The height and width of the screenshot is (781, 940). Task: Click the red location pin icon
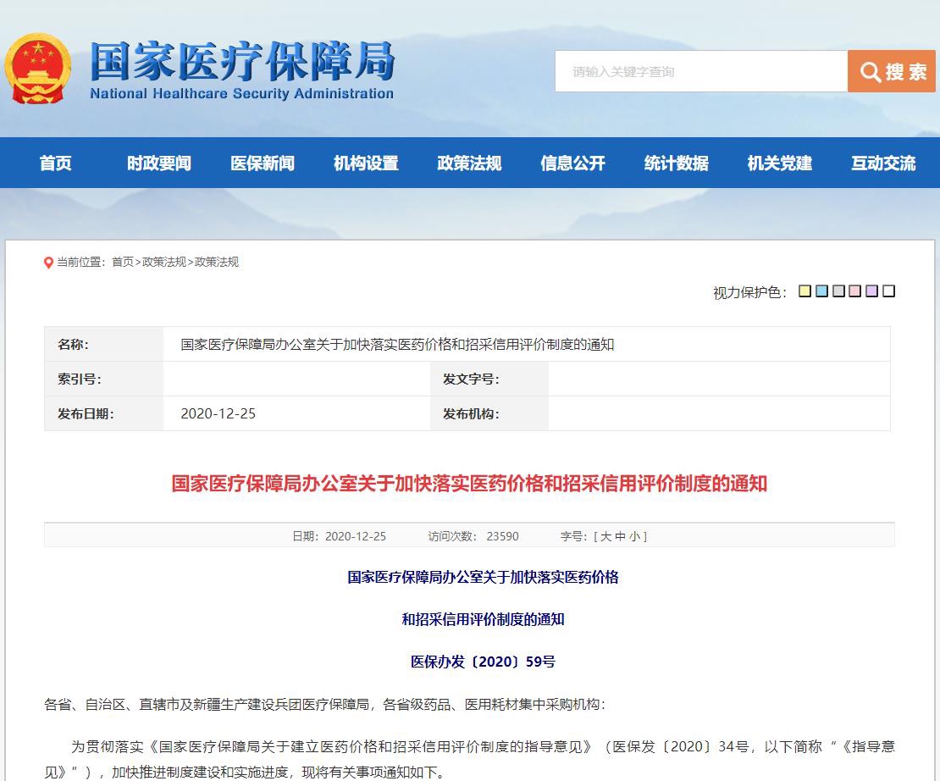point(48,263)
